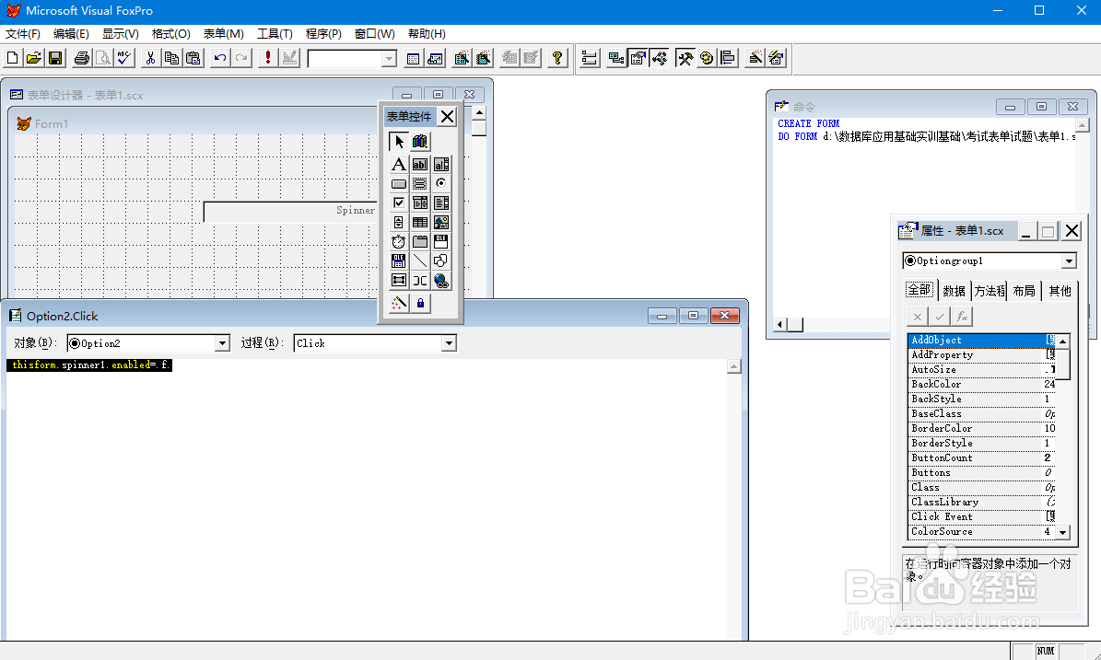The height and width of the screenshot is (660, 1101).
Task: Create a new file with the blank page icon
Action: click(13, 58)
